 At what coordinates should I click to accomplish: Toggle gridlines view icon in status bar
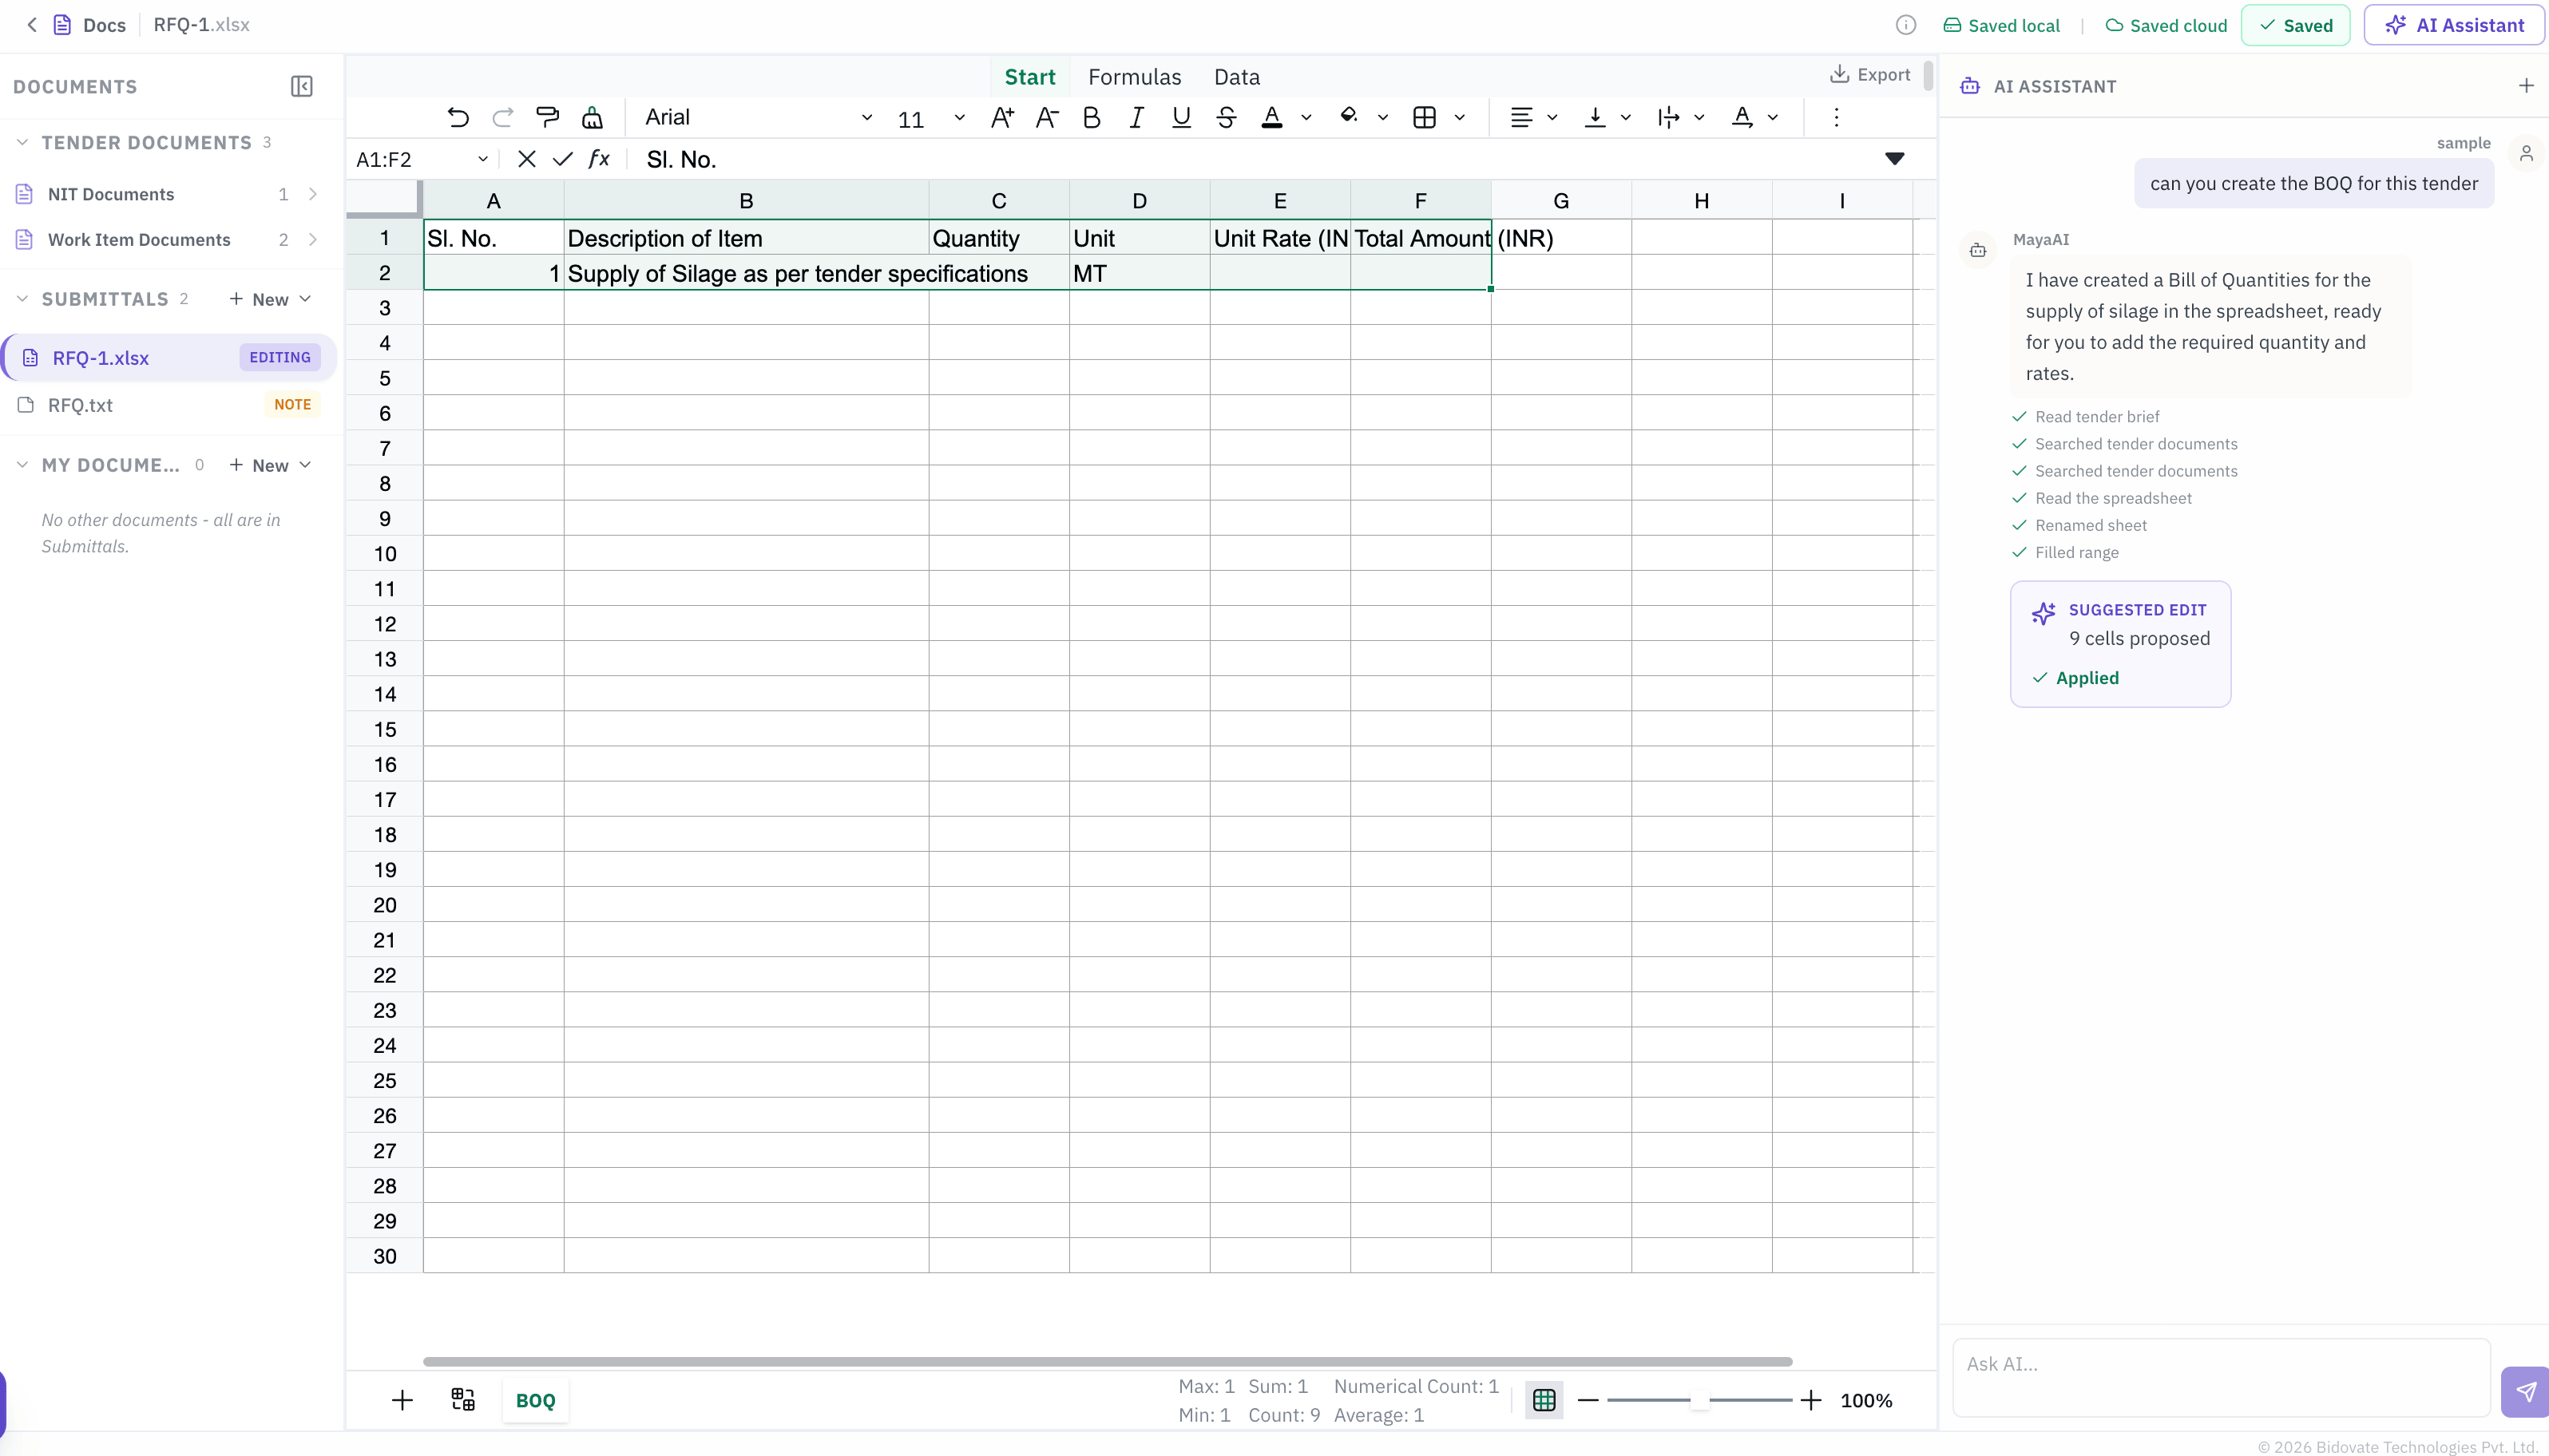click(x=1544, y=1400)
